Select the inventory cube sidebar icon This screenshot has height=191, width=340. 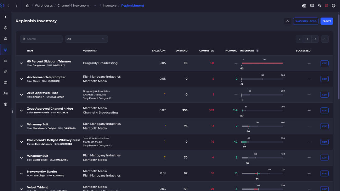[6, 50]
